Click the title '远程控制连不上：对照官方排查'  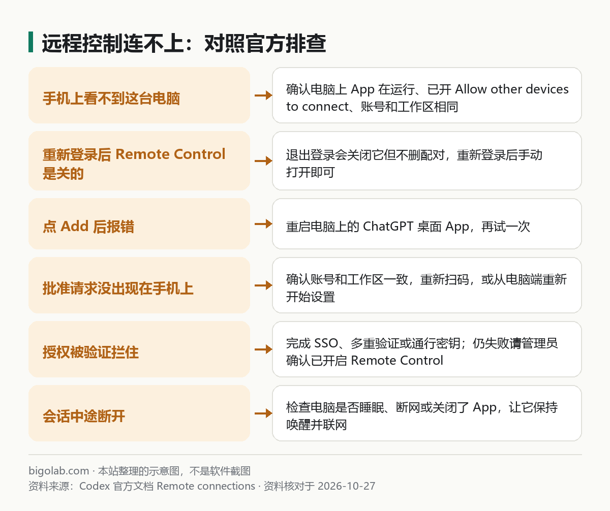[184, 44]
